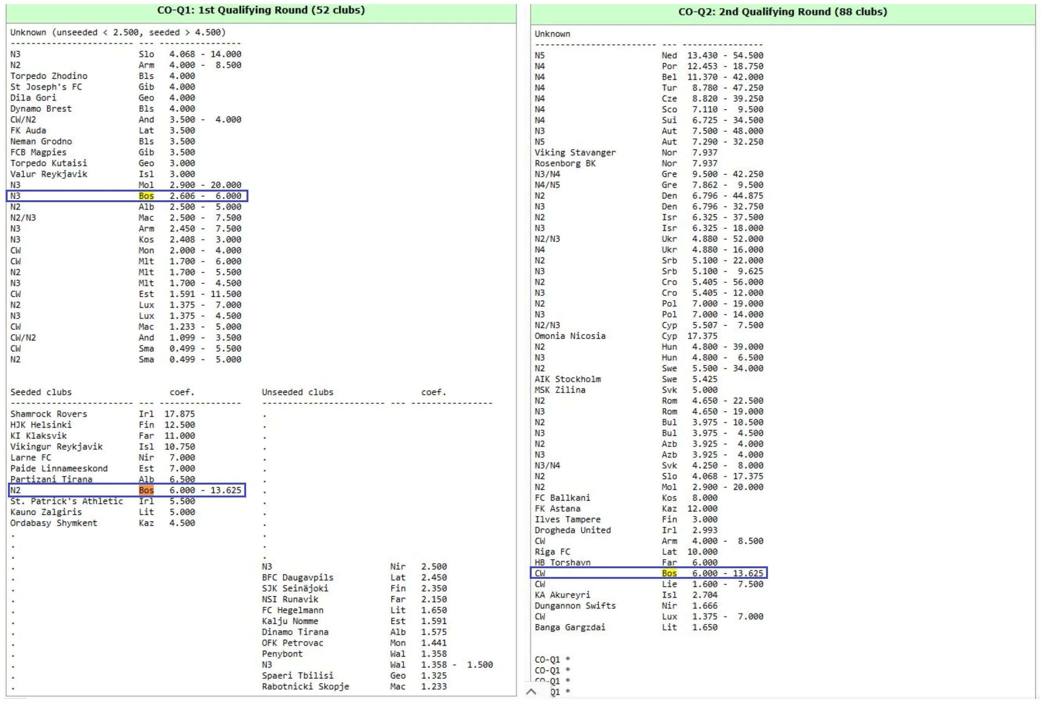Select SJK Seinäjoki
The height and width of the screenshot is (703, 1044).
(295, 588)
